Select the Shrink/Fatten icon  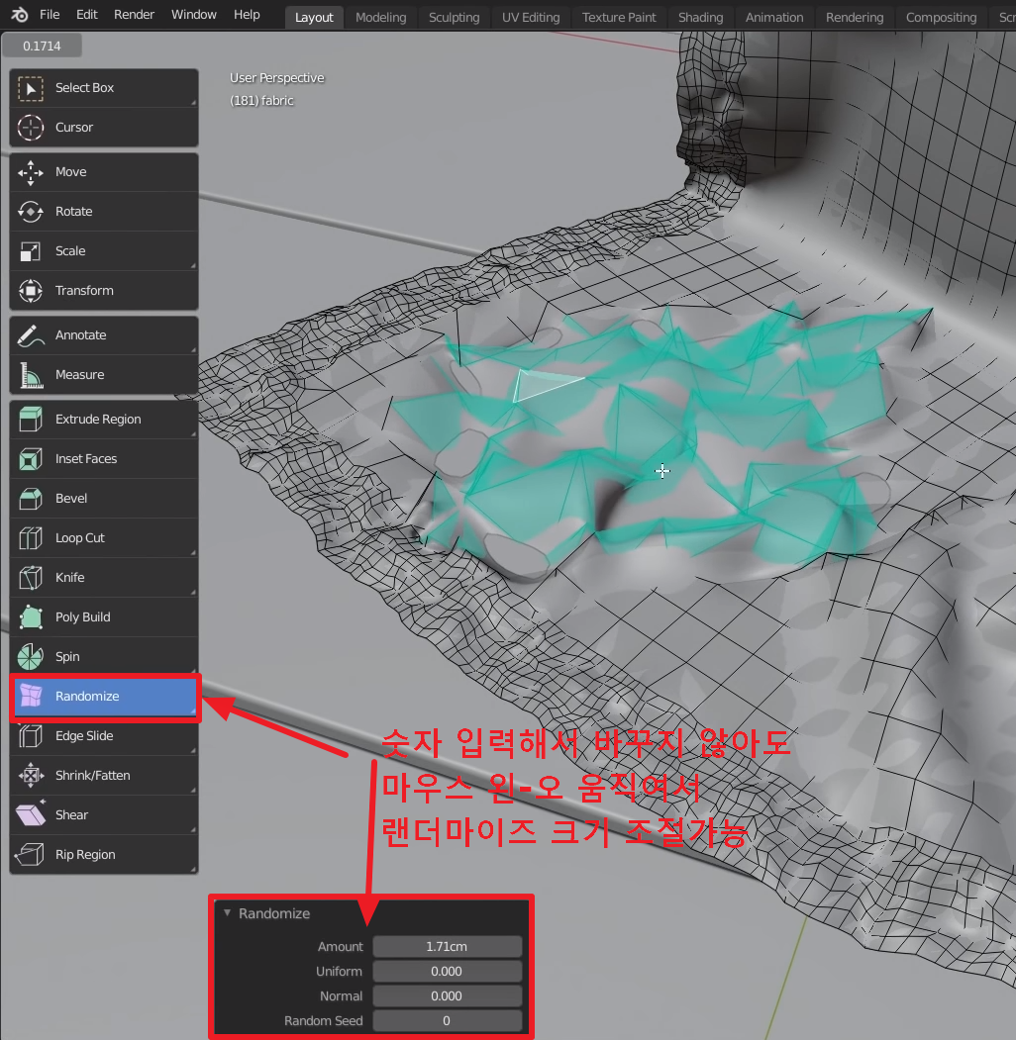click(x=31, y=776)
